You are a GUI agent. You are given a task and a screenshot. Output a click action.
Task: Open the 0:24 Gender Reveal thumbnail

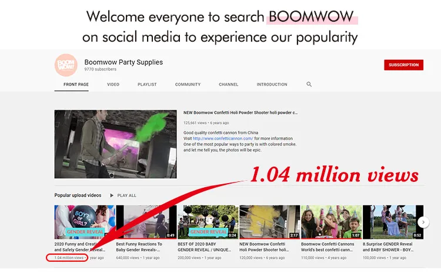208,222
